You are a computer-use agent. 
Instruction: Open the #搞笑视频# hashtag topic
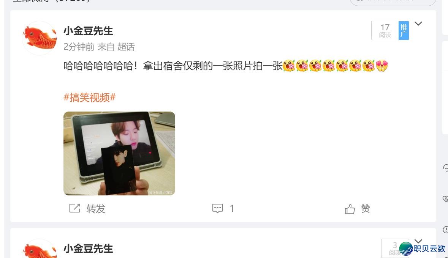click(89, 98)
